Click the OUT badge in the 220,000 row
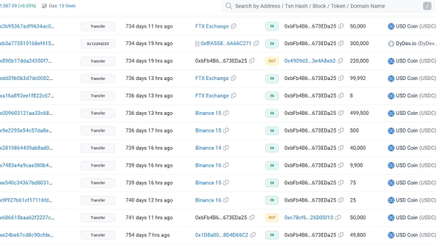The image size is (437, 246). tap(272, 61)
